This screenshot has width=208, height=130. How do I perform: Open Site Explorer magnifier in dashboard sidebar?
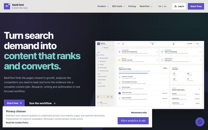click(98, 61)
